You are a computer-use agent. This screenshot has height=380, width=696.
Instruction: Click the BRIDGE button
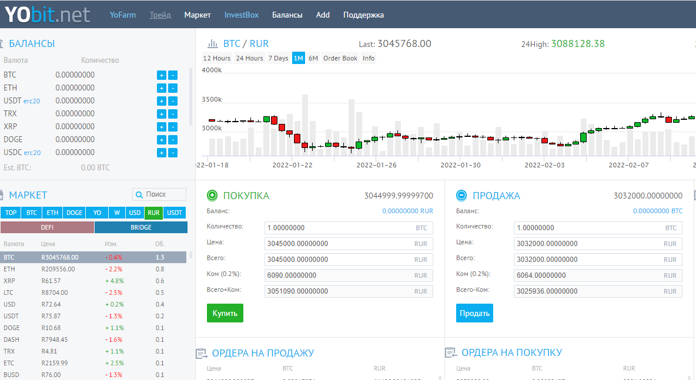[141, 227]
